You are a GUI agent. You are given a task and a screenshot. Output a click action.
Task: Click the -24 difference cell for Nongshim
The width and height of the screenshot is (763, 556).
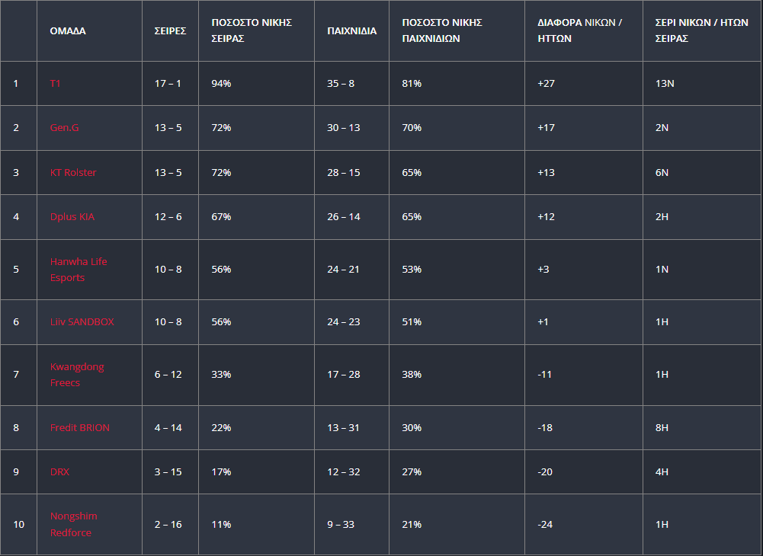coord(583,524)
